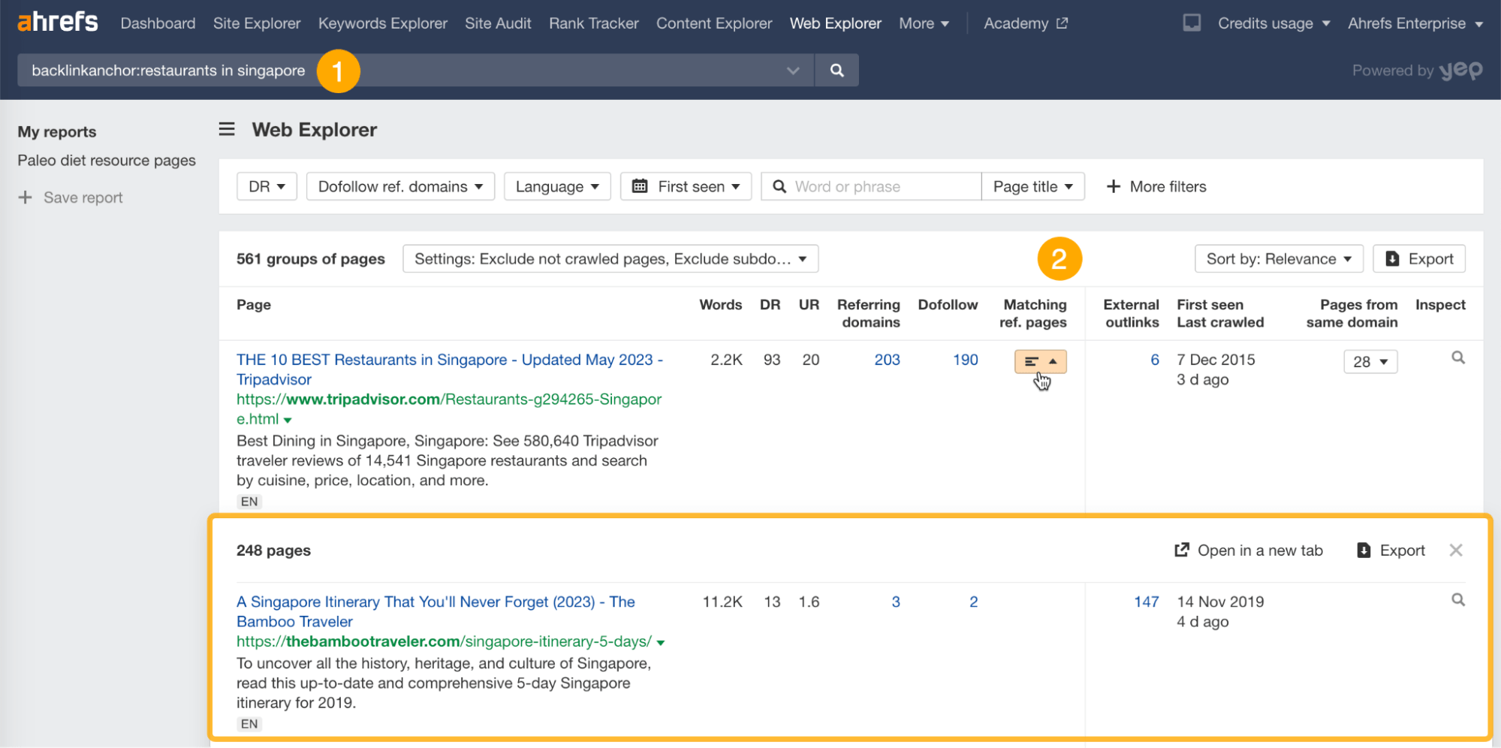
Task: Click the Pages from same domain header
Action: point(1352,313)
